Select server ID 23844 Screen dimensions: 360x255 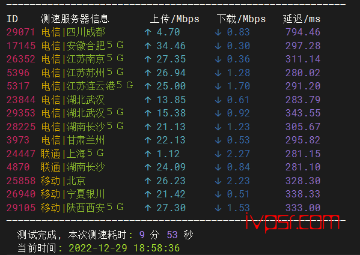point(20,100)
